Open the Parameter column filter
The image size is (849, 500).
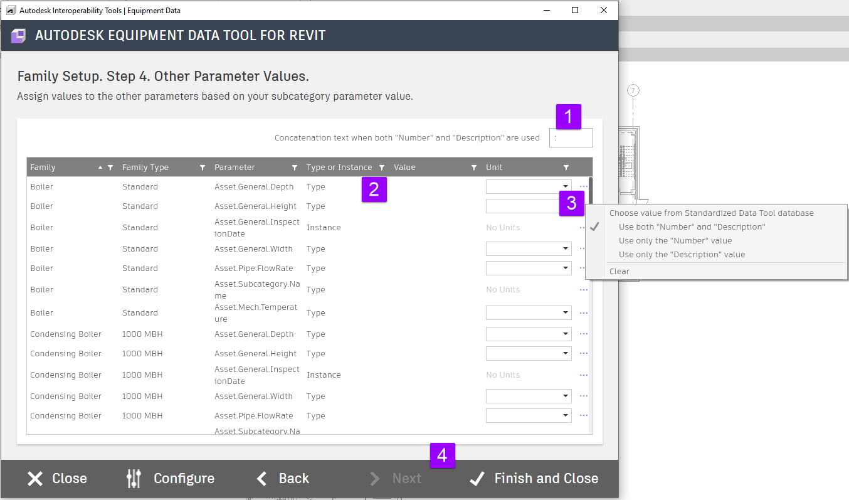coord(295,168)
